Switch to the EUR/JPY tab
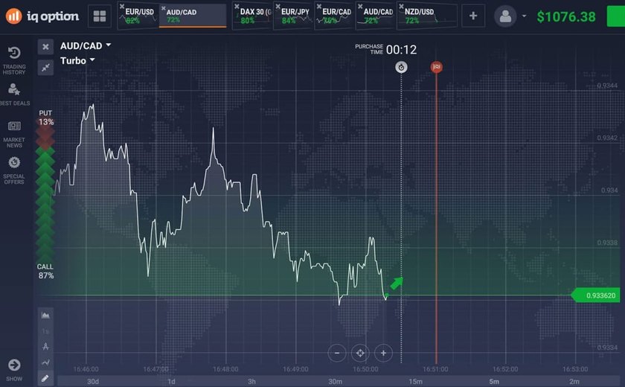The width and height of the screenshot is (625, 387). pos(294,16)
